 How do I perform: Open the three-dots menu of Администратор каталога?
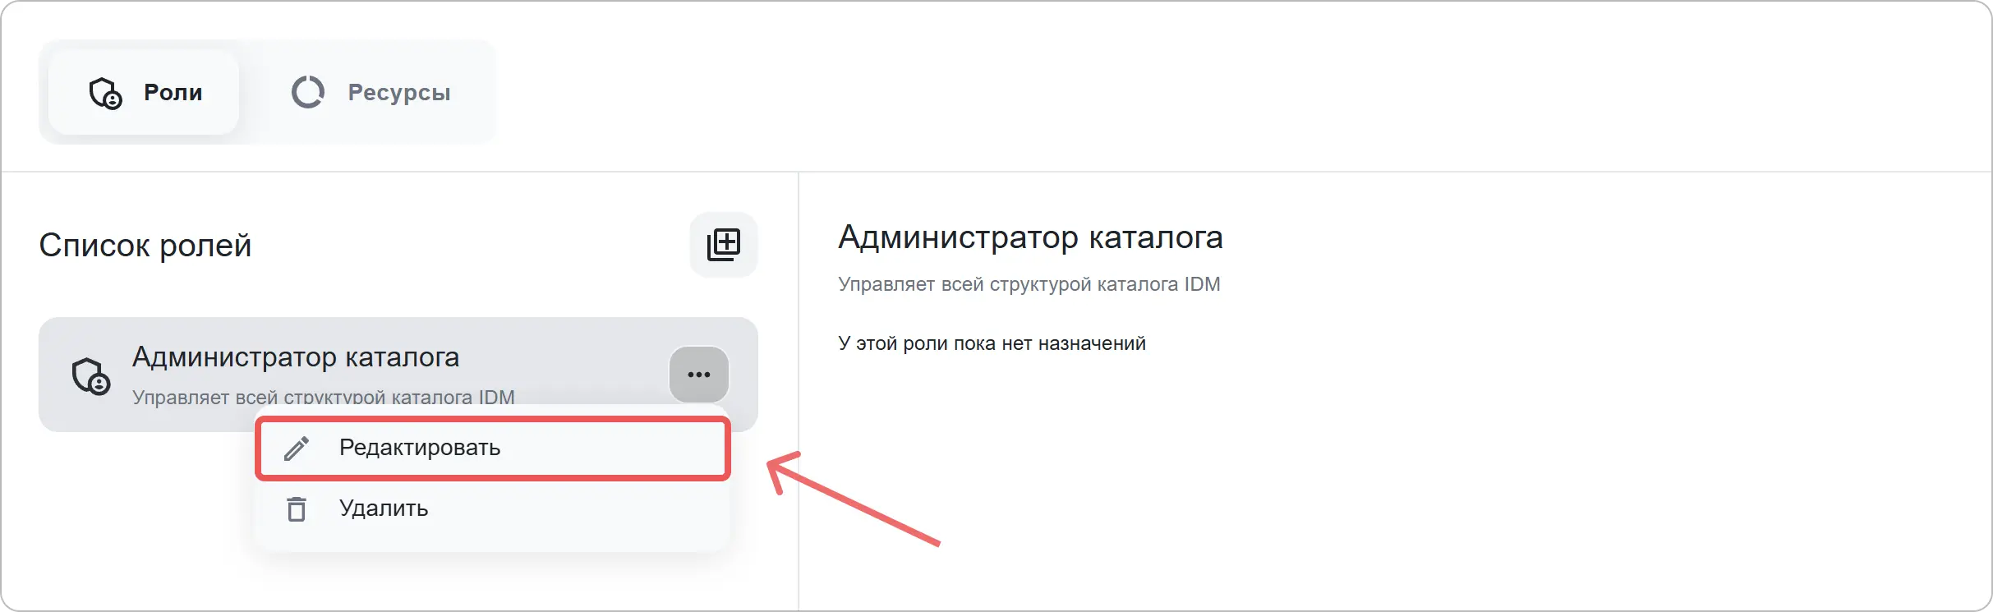click(x=699, y=375)
